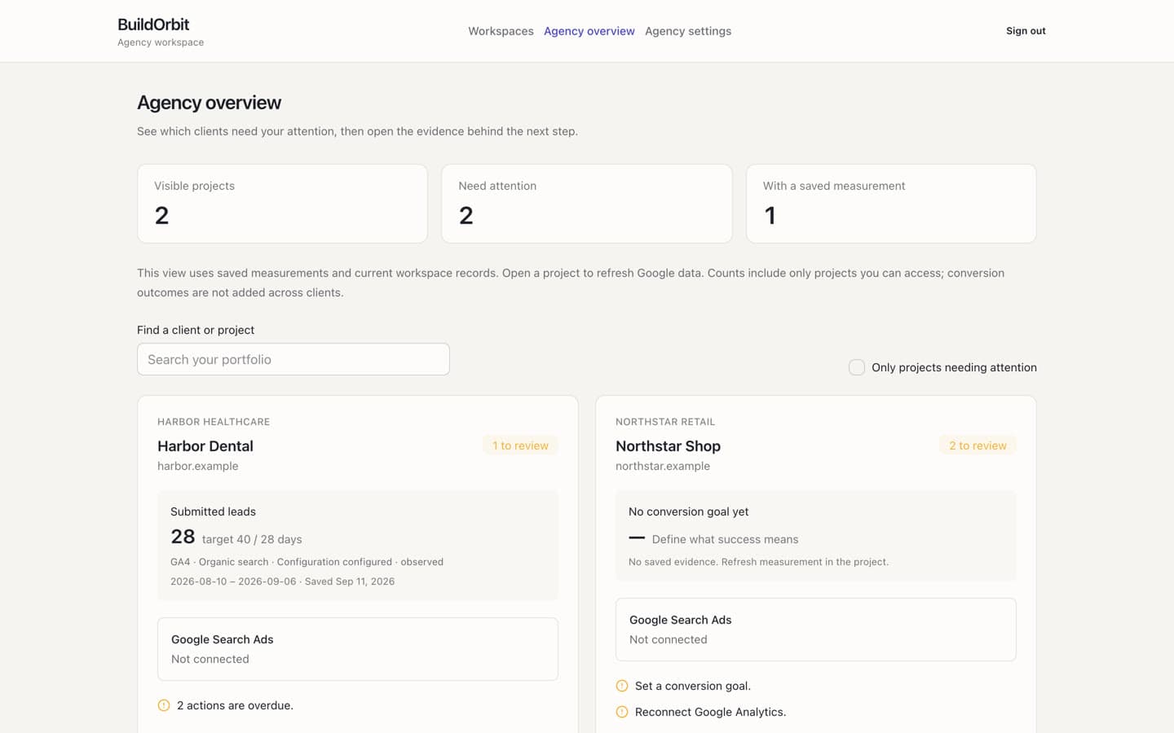Click the NORTHSTAR RETAIL client label
This screenshot has height=733, width=1174.
point(665,422)
